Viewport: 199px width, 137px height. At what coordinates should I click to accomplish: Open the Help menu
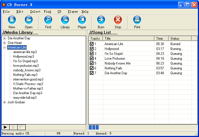(85, 11)
